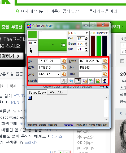The image size is (126, 153).
Task: Click Rename in the bottom bar
Action: [33, 125]
